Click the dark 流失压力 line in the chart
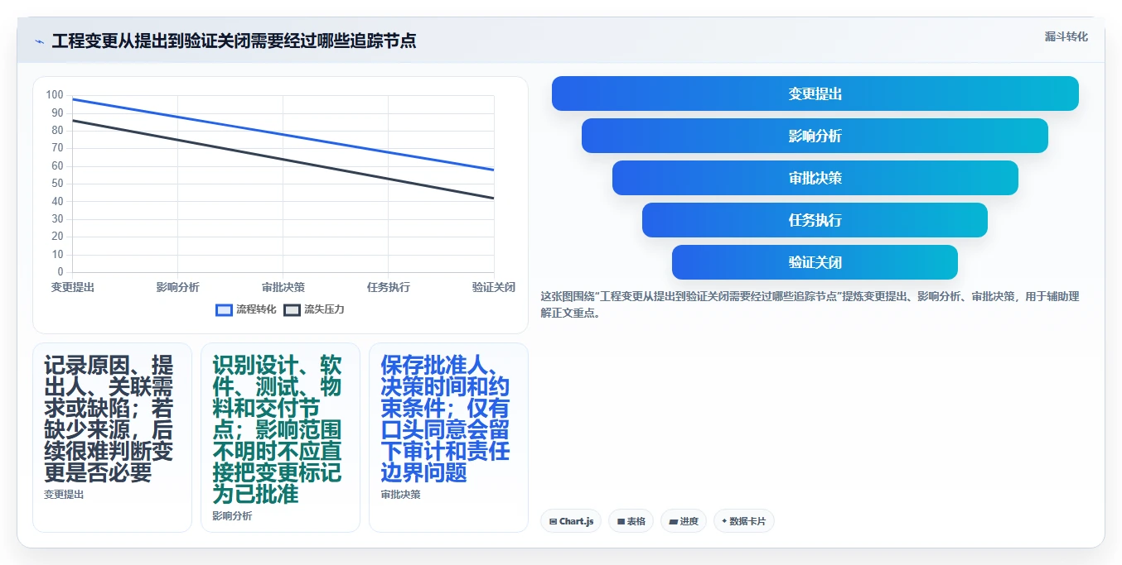This screenshot has width=1122, height=565. (283, 159)
